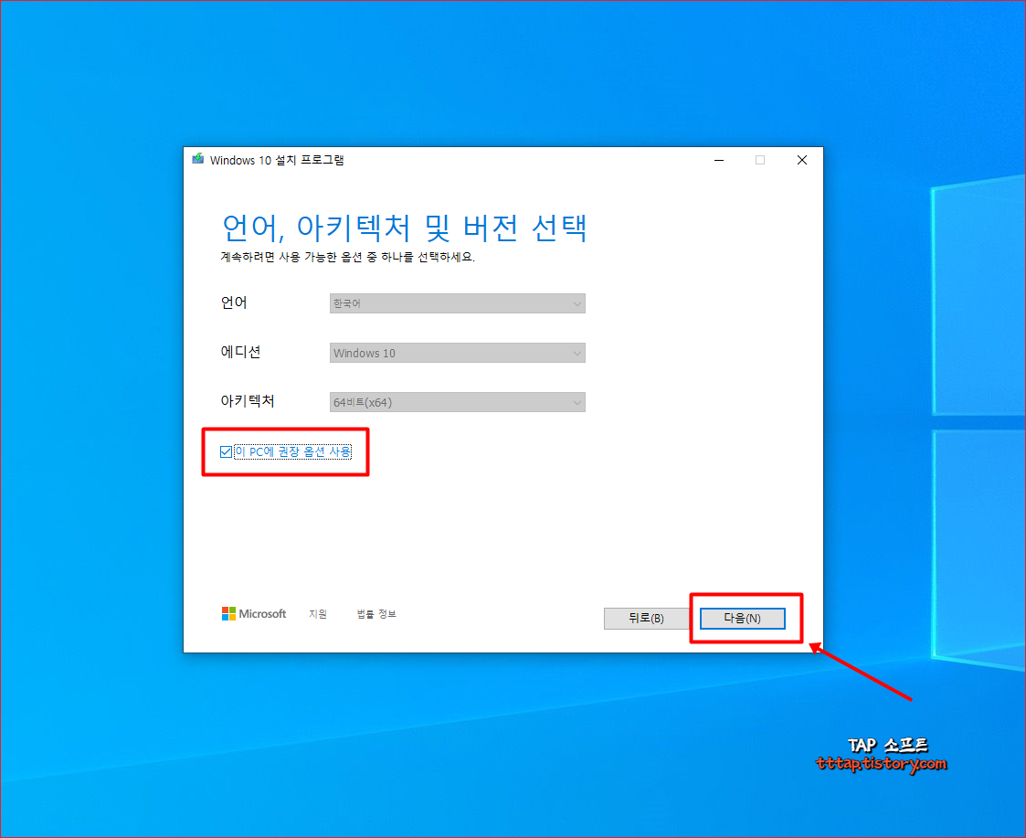Open the 지원 link
The height and width of the screenshot is (838, 1026).
point(318,613)
